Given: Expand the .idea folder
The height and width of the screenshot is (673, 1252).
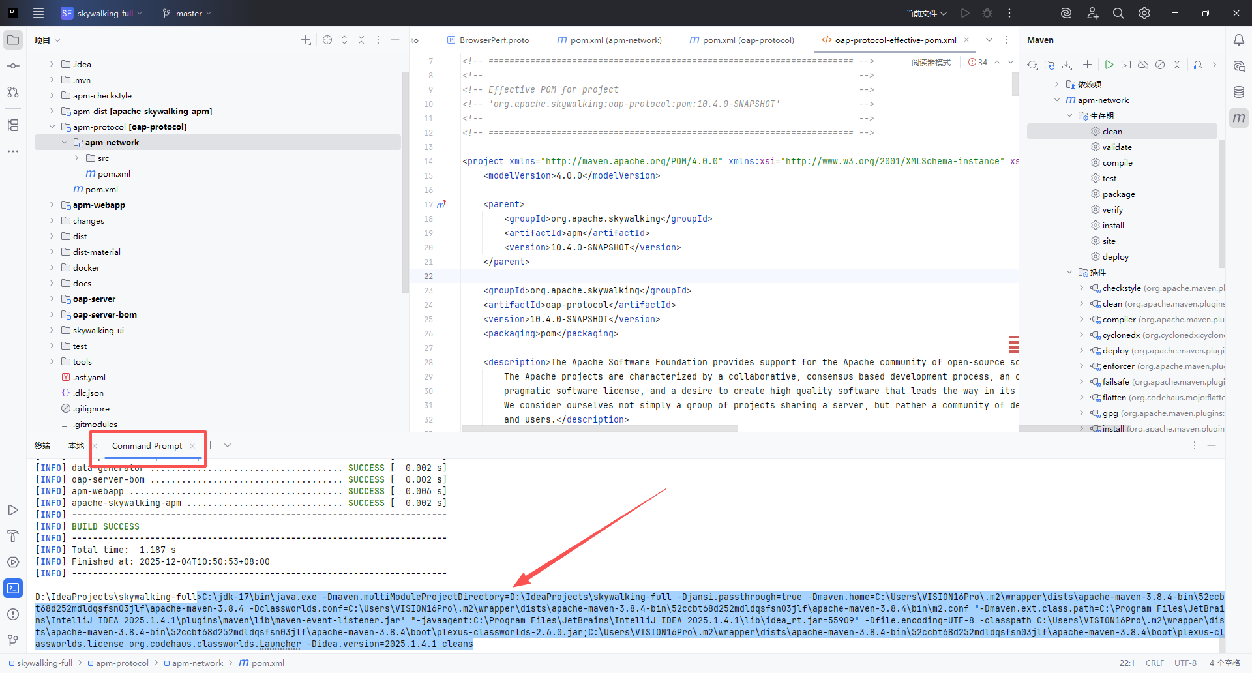Looking at the screenshot, I should [52, 64].
